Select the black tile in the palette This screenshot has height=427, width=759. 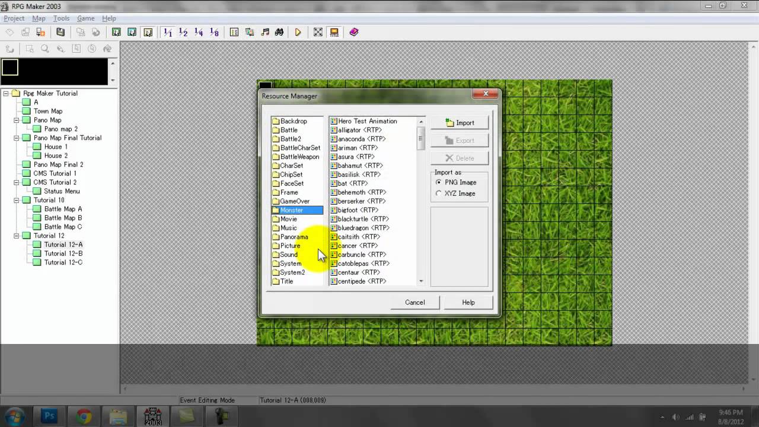[10, 68]
